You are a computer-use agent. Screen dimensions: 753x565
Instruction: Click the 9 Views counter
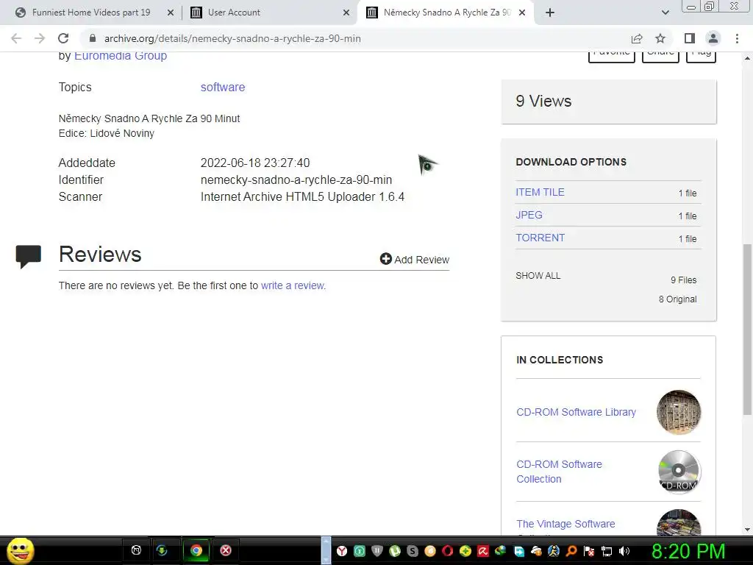click(543, 101)
